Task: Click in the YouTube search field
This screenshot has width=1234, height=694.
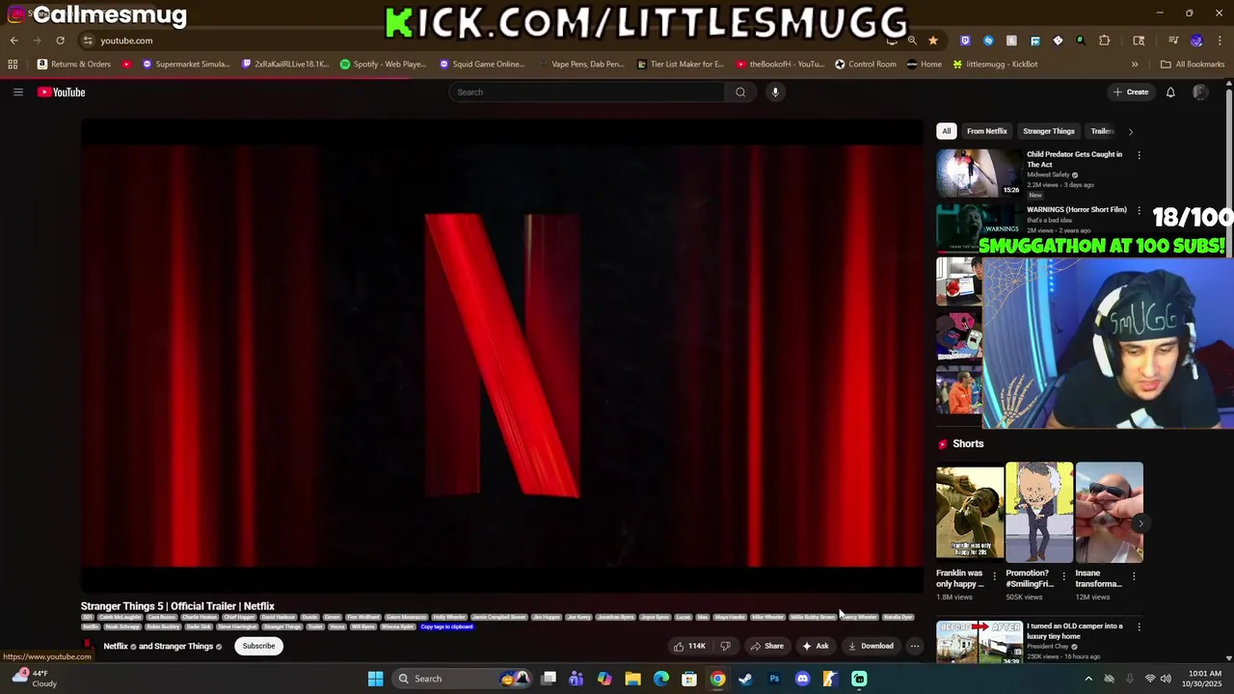Action: (586, 93)
